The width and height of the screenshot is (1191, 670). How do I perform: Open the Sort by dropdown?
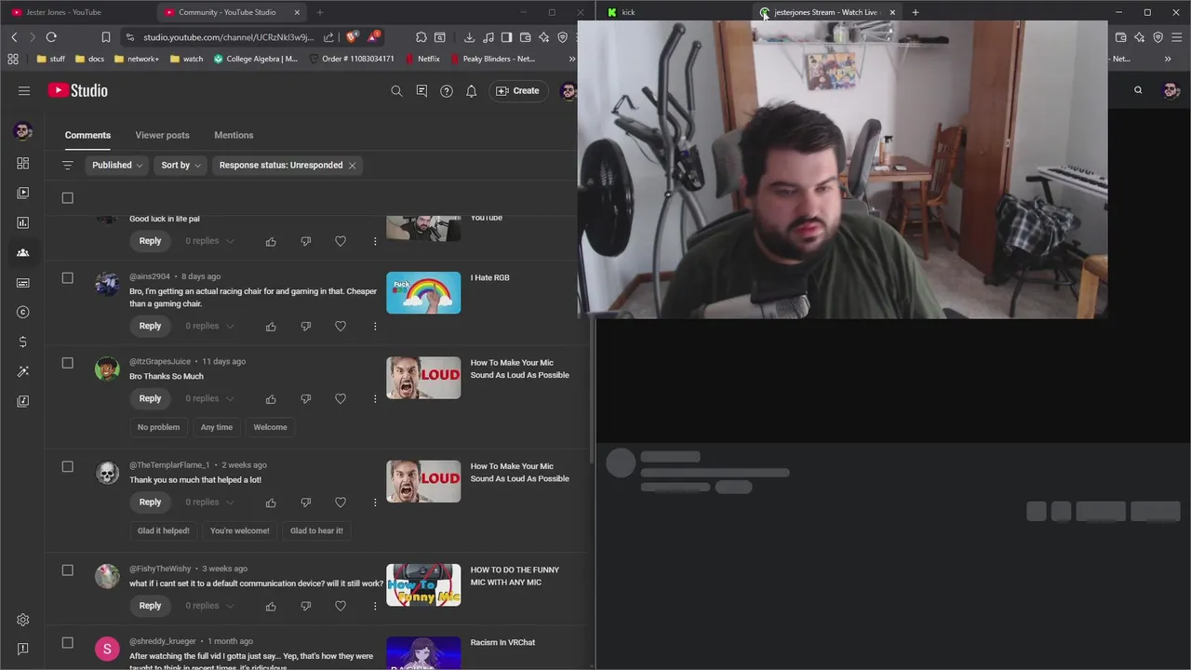[181, 165]
